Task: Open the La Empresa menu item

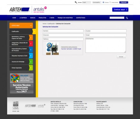Action: coord(23,18)
